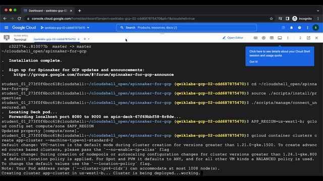Go back in browser history
Image resolution: width=323 pixels, height=181 pixels.
click(x=5, y=19)
